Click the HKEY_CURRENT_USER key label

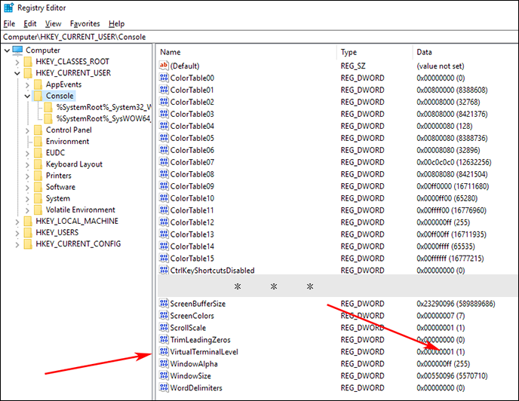[x=73, y=73]
